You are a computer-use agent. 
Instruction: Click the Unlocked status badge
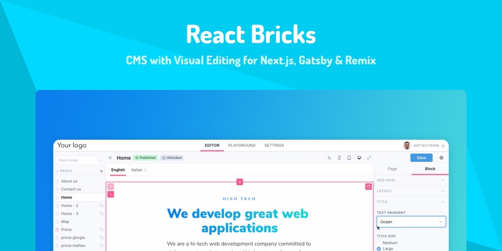coord(172,158)
